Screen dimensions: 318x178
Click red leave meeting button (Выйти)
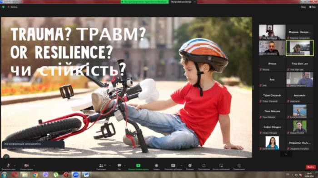pyautogui.click(x=310, y=167)
